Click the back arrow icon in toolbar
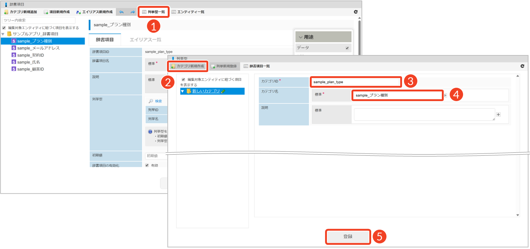This screenshot has width=530, height=249. [x=121, y=12]
